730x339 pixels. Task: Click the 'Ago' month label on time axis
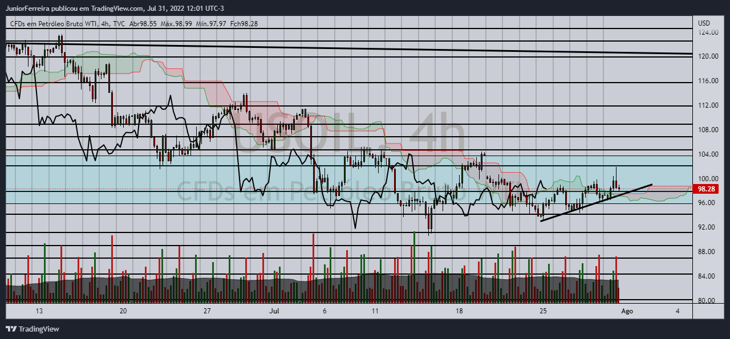[627, 311]
